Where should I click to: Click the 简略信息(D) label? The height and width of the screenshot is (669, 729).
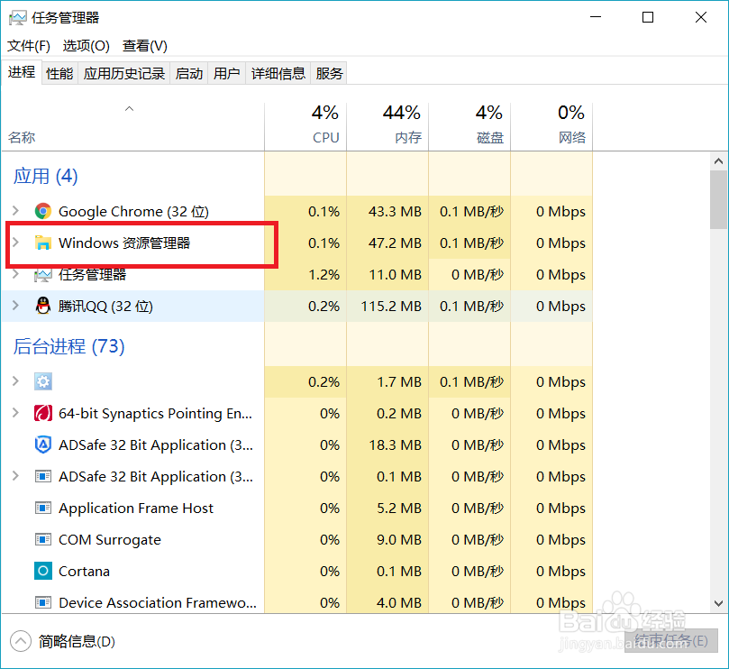click(x=77, y=642)
